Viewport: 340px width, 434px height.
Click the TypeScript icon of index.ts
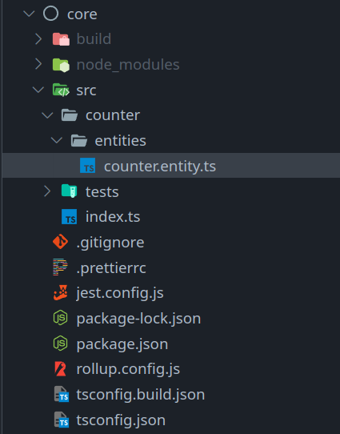(69, 216)
